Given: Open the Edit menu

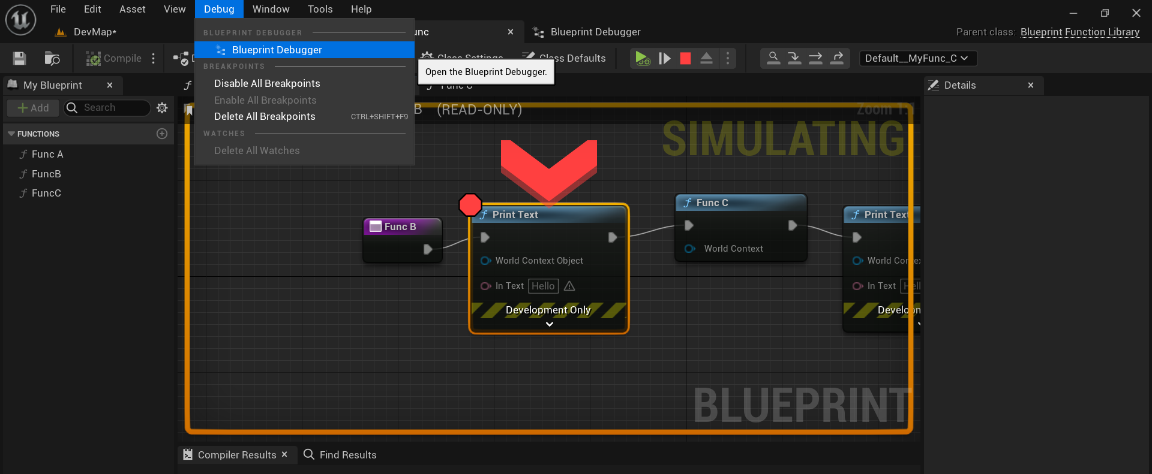Looking at the screenshot, I should pos(92,9).
